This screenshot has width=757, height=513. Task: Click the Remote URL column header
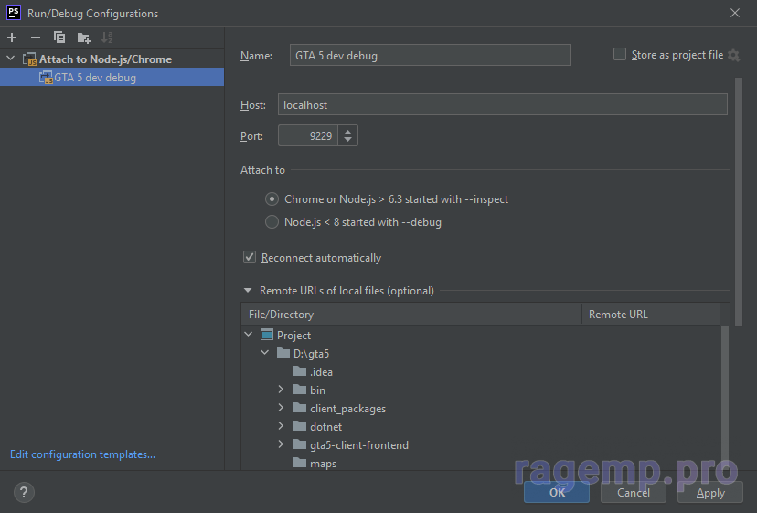point(652,315)
